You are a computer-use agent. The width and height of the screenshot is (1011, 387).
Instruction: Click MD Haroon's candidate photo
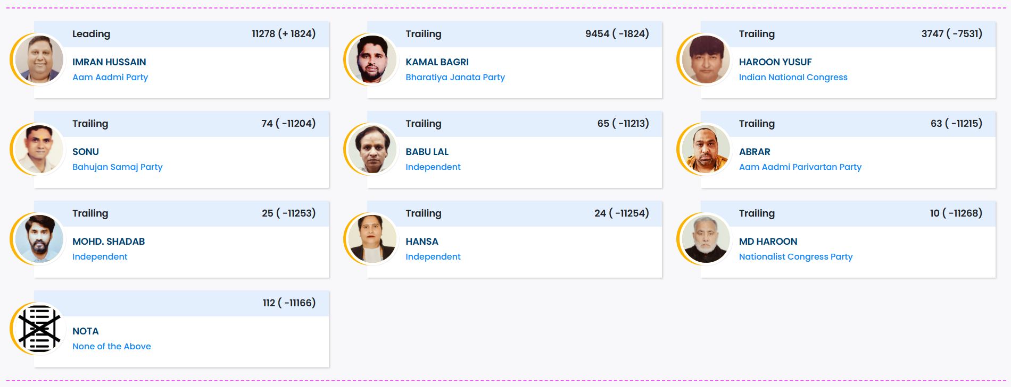(706, 239)
